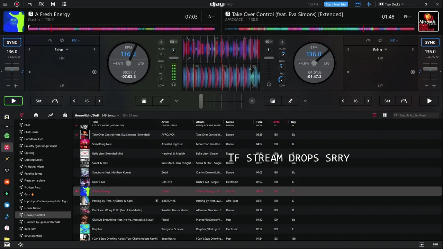Nudge left deck tempo up with plus
Viewport: 443px width, 249px height.
point(16,86)
